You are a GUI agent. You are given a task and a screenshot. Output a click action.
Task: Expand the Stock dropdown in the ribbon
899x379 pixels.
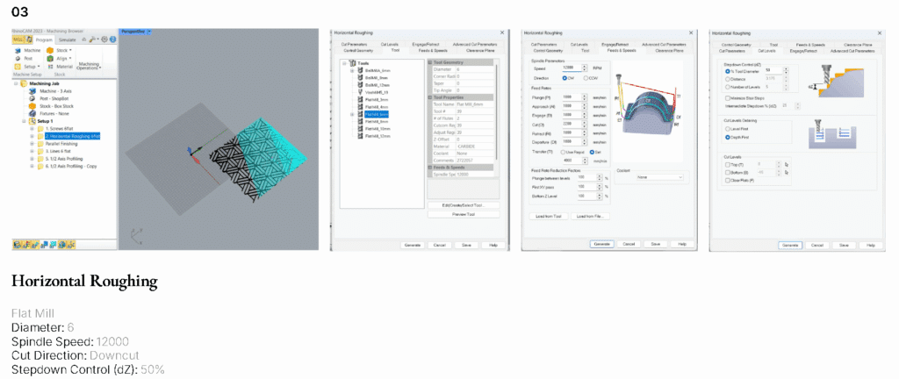coord(69,50)
